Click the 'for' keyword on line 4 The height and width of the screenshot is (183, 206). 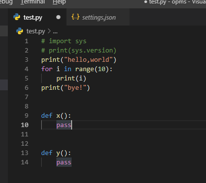[x=47, y=69]
